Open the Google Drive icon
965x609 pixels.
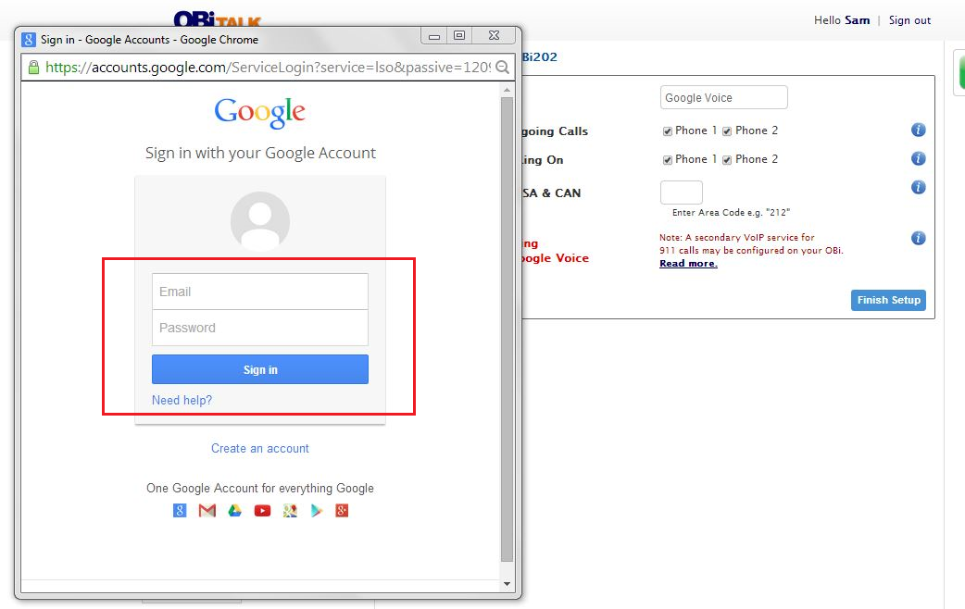(x=234, y=510)
